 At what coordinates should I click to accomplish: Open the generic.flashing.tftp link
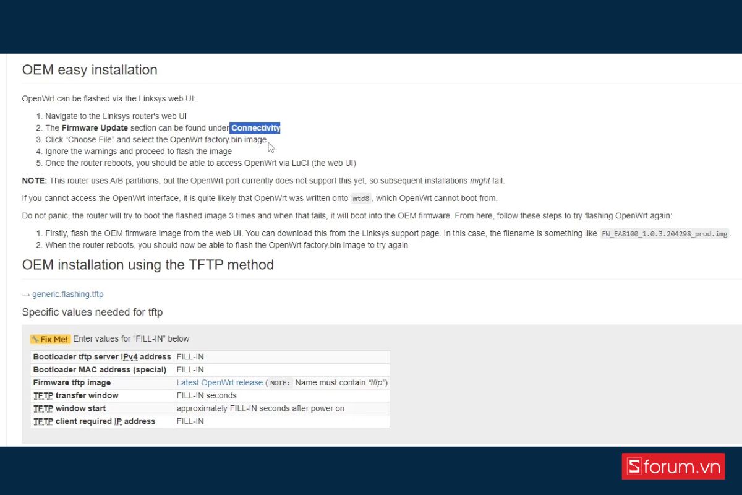68,294
